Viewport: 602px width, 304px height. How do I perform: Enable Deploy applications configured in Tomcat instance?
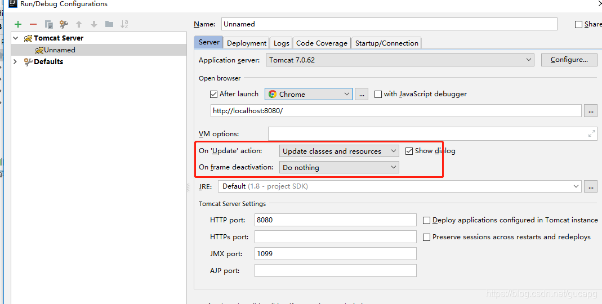[426, 220]
